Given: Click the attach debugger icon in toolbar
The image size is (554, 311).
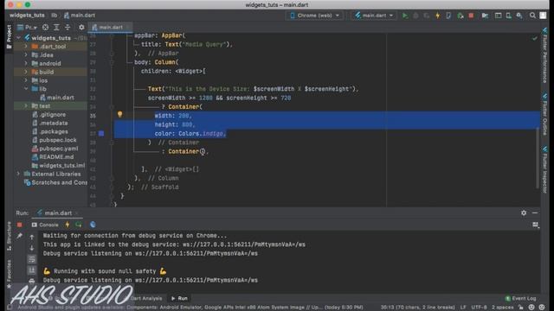Looking at the screenshot, I should click(460, 16).
